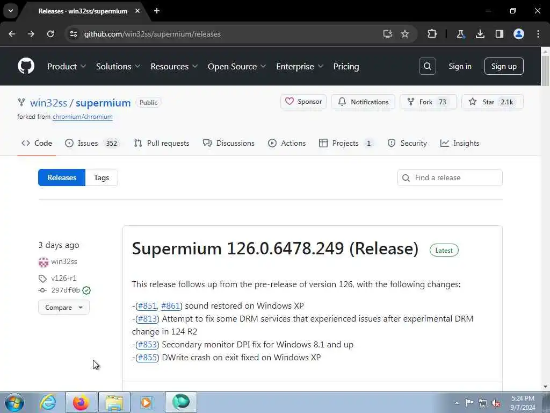Focus the Find a release search field
Image resolution: width=550 pixels, height=413 pixels.
pyautogui.click(x=450, y=177)
